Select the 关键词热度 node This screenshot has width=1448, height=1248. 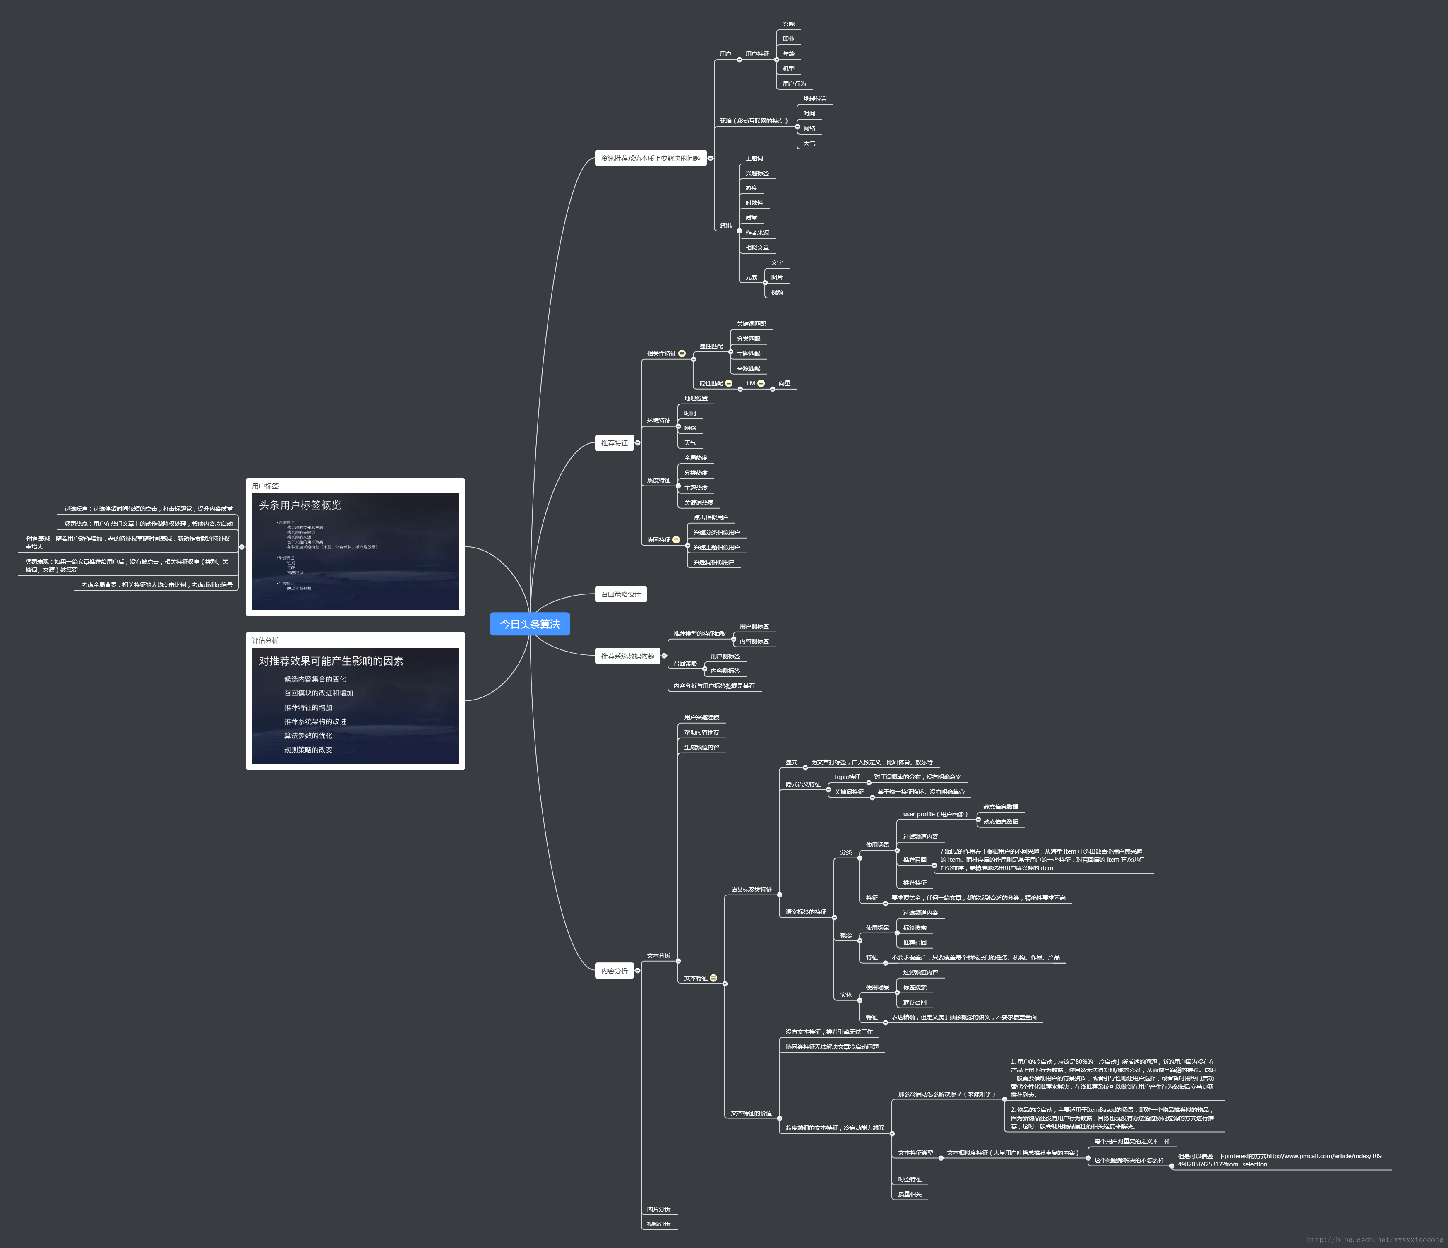[x=699, y=503]
